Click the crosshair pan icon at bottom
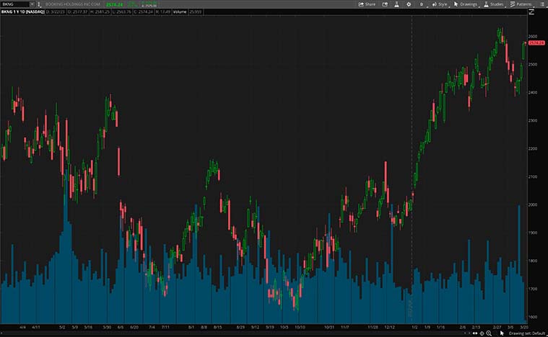Screen dimensions: 548x337 [482, 333]
